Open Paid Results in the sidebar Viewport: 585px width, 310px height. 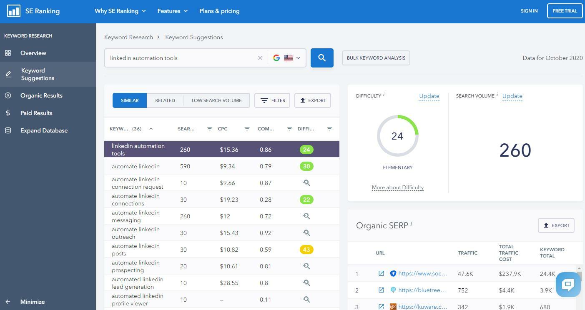[36, 113]
